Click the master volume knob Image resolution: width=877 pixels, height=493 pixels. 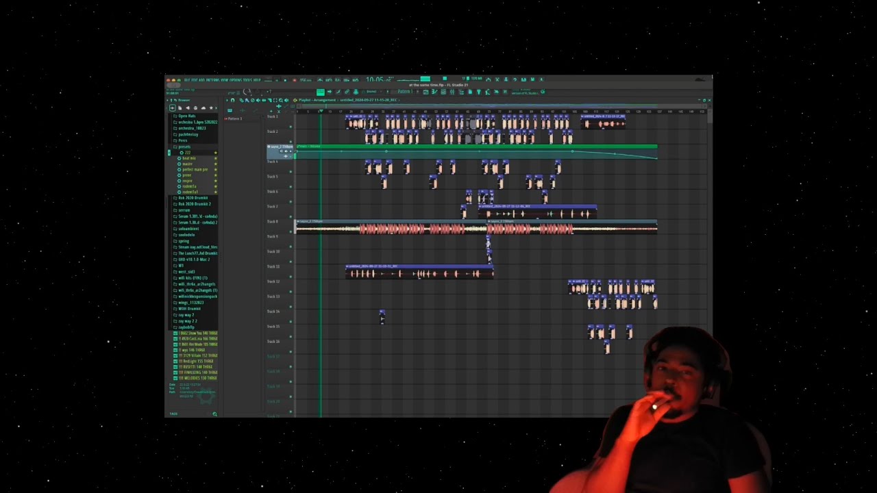tap(246, 92)
